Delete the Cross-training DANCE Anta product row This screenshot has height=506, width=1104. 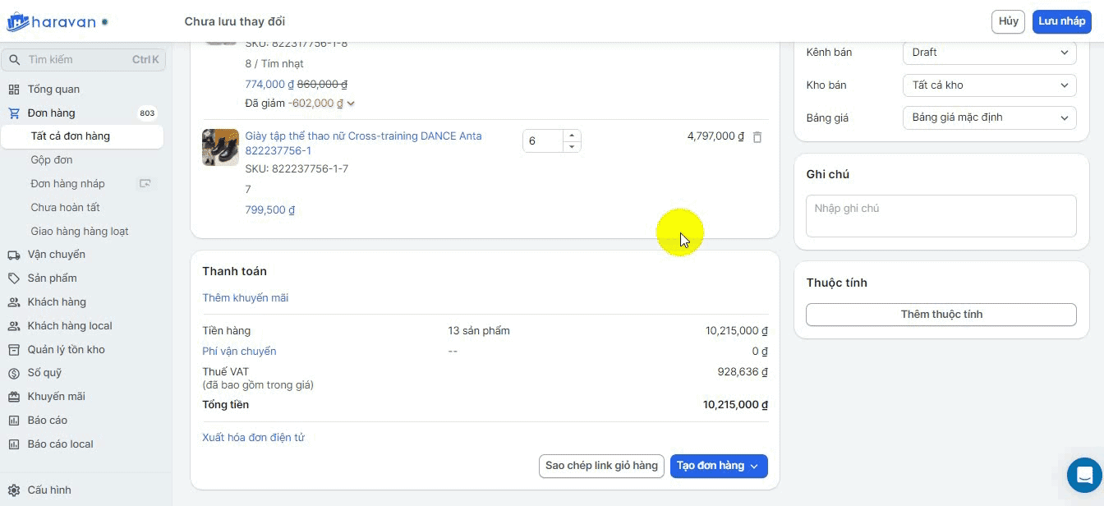pyautogui.click(x=757, y=137)
